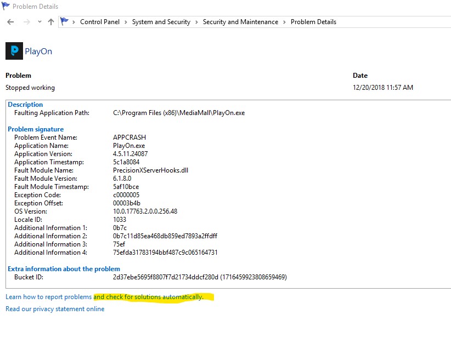
Task: Select System and Security breadcrumb
Action: (x=161, y=22)
